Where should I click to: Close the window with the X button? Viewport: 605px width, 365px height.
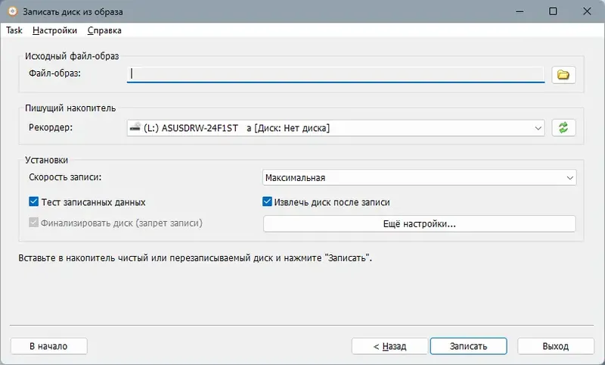pos(588,12)
